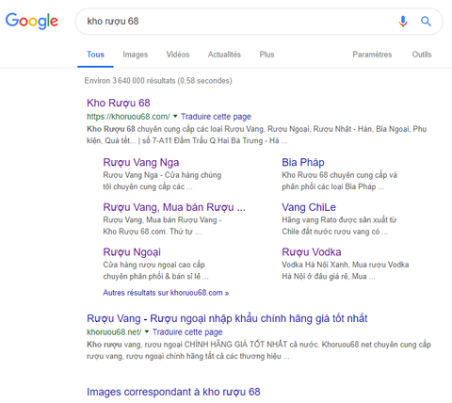Image resolution: width=452 pixels, height=403 pixels.
Task: Open the Actualités tab
Action: click(224, 55)
